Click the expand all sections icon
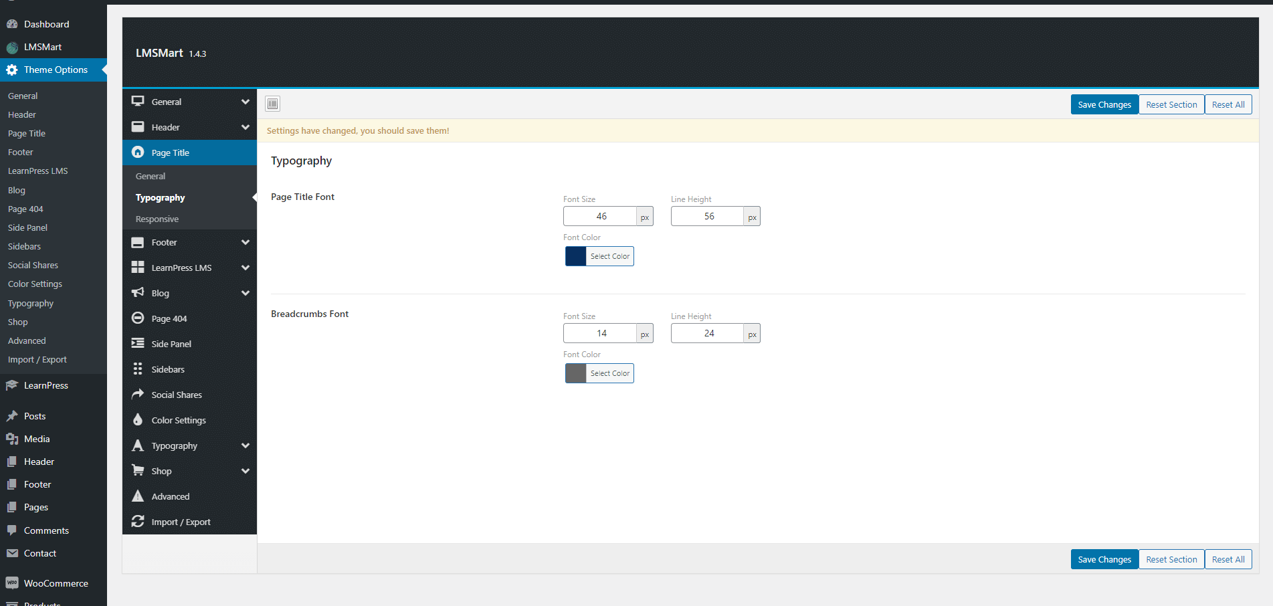This screenshot has height=606, width=1273. tap(272, 104)
